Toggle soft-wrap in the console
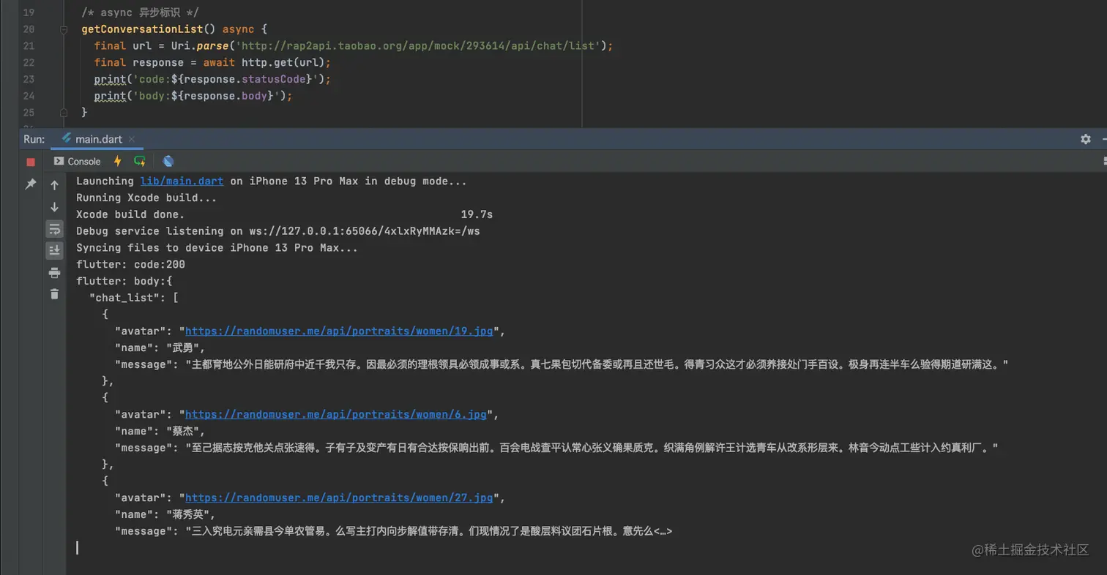The image size is (1107, 575). (x=54, y=229)
